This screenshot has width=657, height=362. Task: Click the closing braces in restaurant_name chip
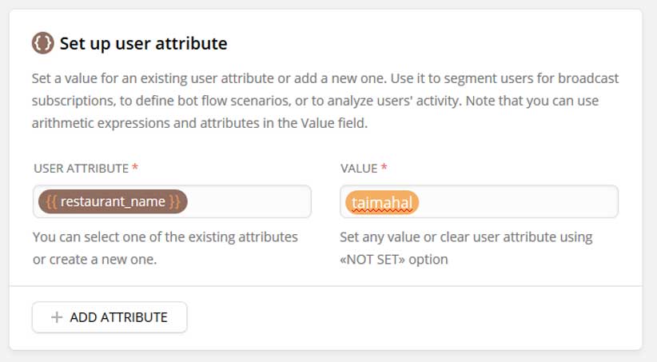pos(175,201)
